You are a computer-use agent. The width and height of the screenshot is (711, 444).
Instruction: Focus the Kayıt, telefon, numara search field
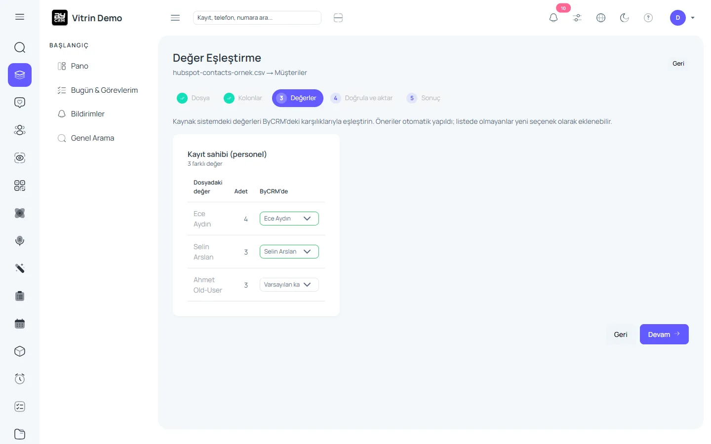pyautogui.click(x=257, y=18)
